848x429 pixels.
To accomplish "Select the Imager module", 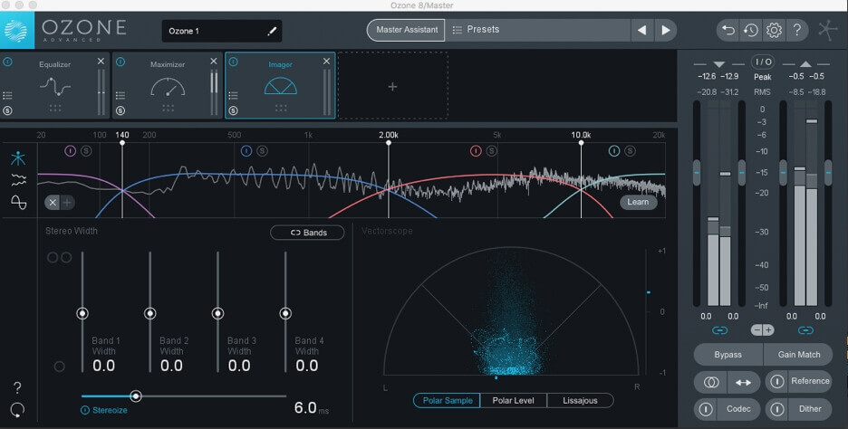I will 280,85.
